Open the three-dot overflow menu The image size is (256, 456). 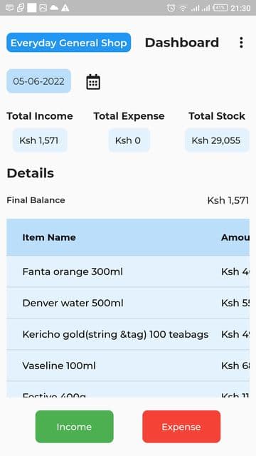tap(241, 43)
